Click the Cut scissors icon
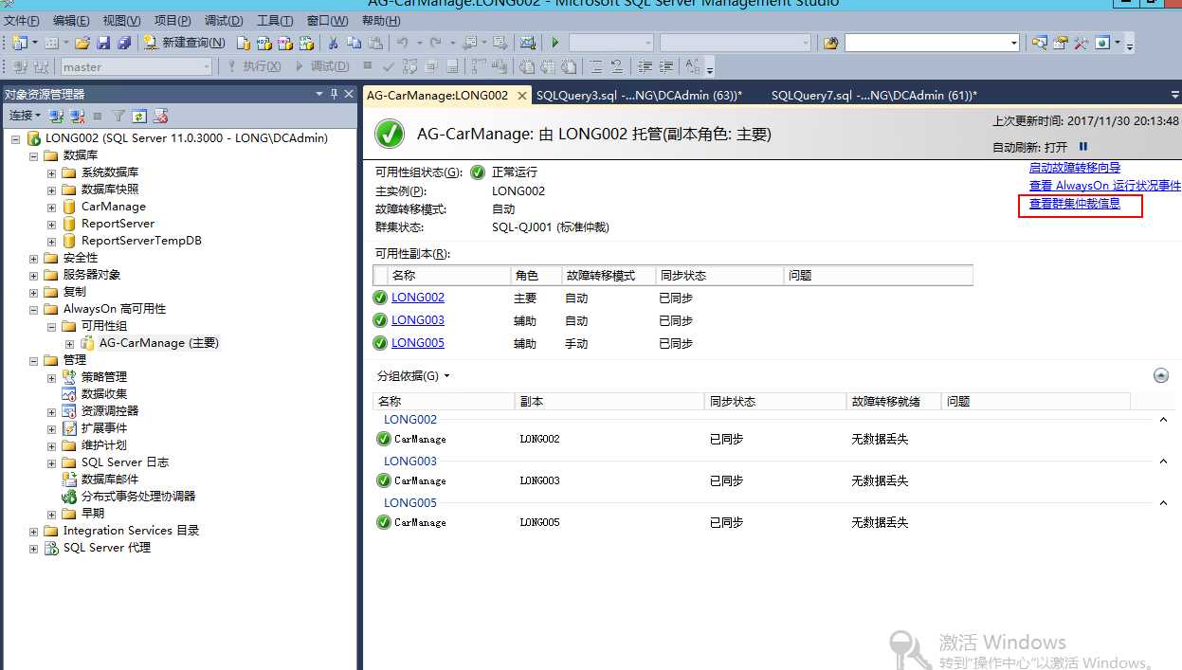Image resolution: width=1182 pixels, height=670 pixels. coord(333,43)
